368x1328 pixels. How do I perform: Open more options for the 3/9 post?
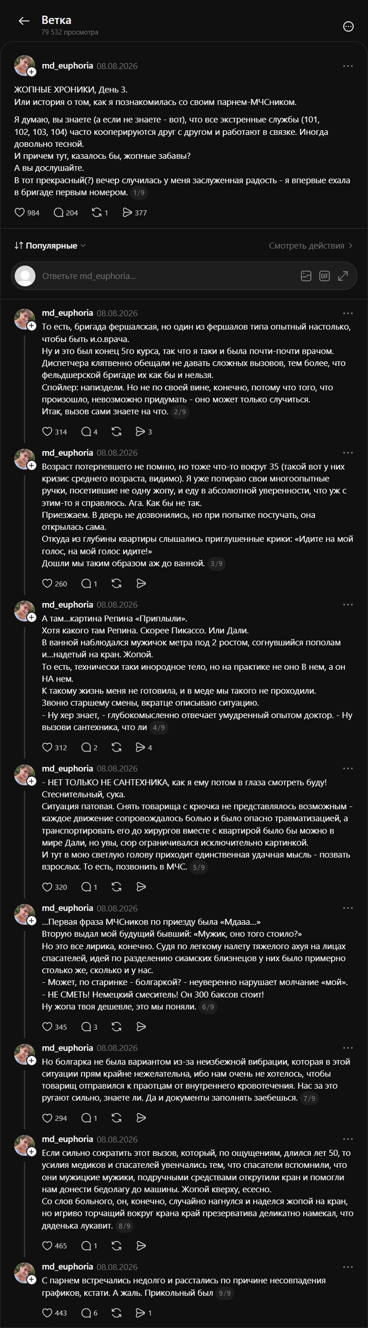tap(348, 452)
